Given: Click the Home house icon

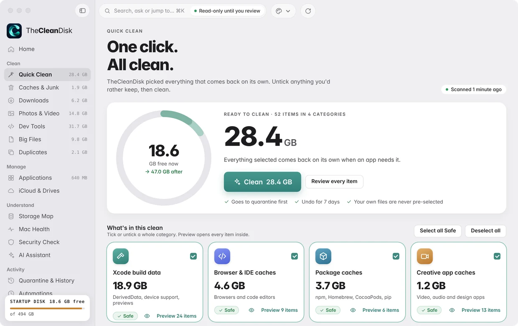Looking at the screenshot, I should point(11,49).
